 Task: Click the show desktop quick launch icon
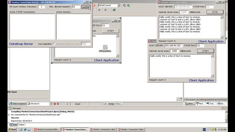coord(21,129)
